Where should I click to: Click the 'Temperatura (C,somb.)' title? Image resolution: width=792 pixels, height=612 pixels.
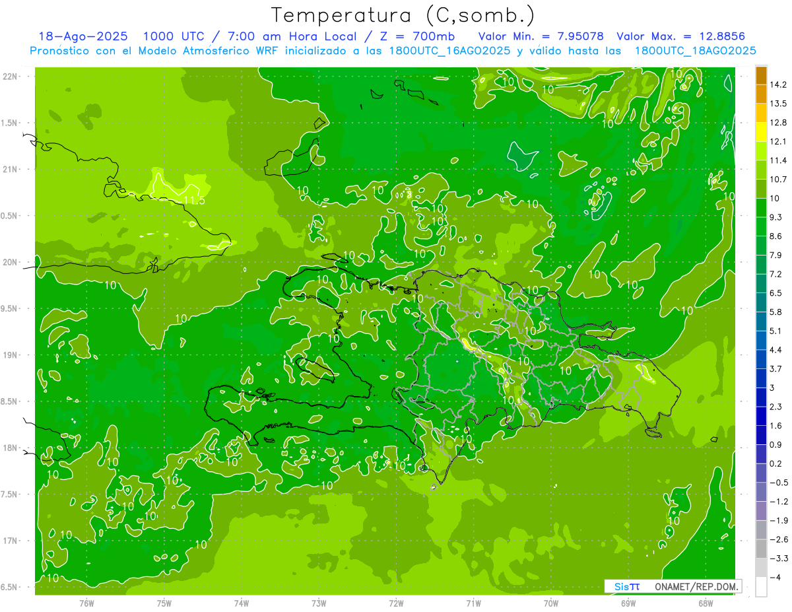tap(403, 15)
